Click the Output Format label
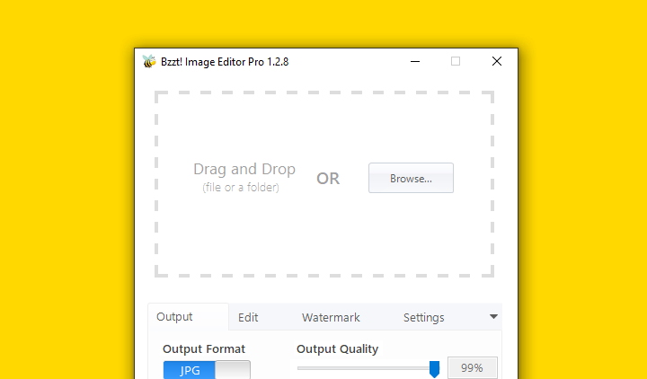647x379 pixels. tap(204, 348)
